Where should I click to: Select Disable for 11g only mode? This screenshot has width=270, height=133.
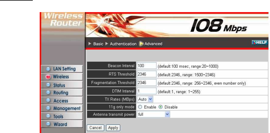[160, 107]
